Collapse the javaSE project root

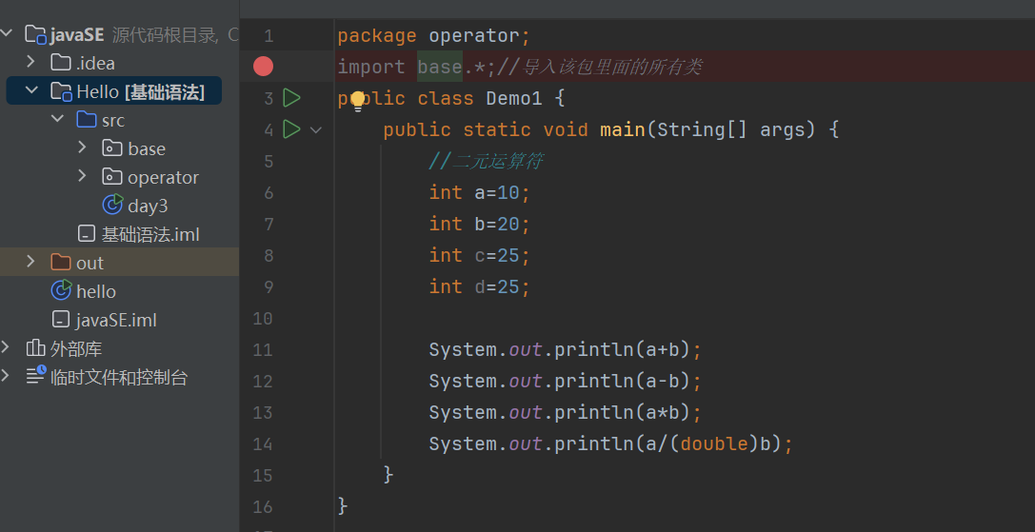point(7,33)
